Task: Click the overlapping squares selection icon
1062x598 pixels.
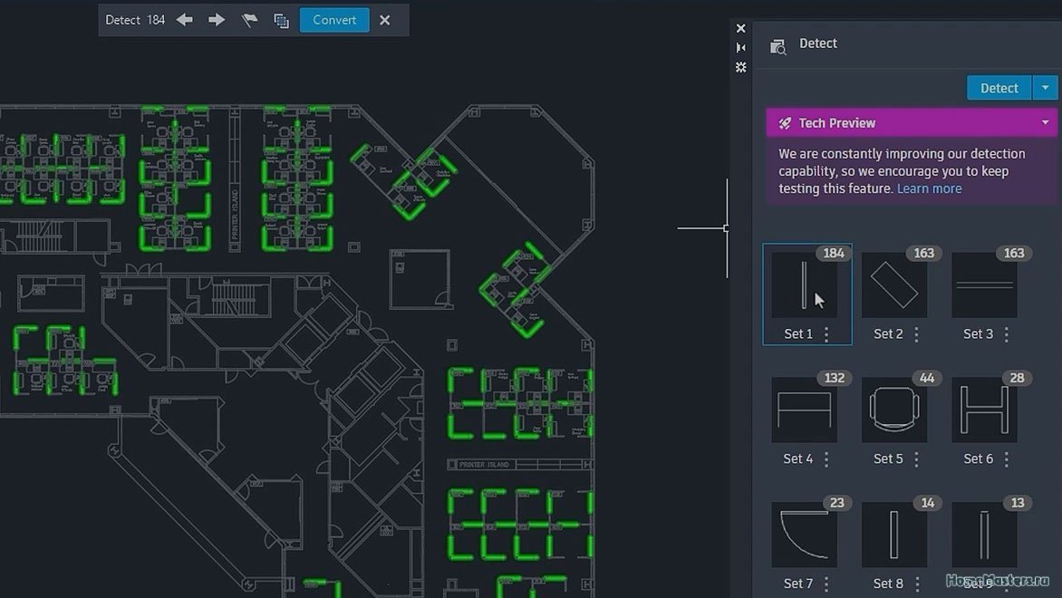Action: tap(281, 20)
